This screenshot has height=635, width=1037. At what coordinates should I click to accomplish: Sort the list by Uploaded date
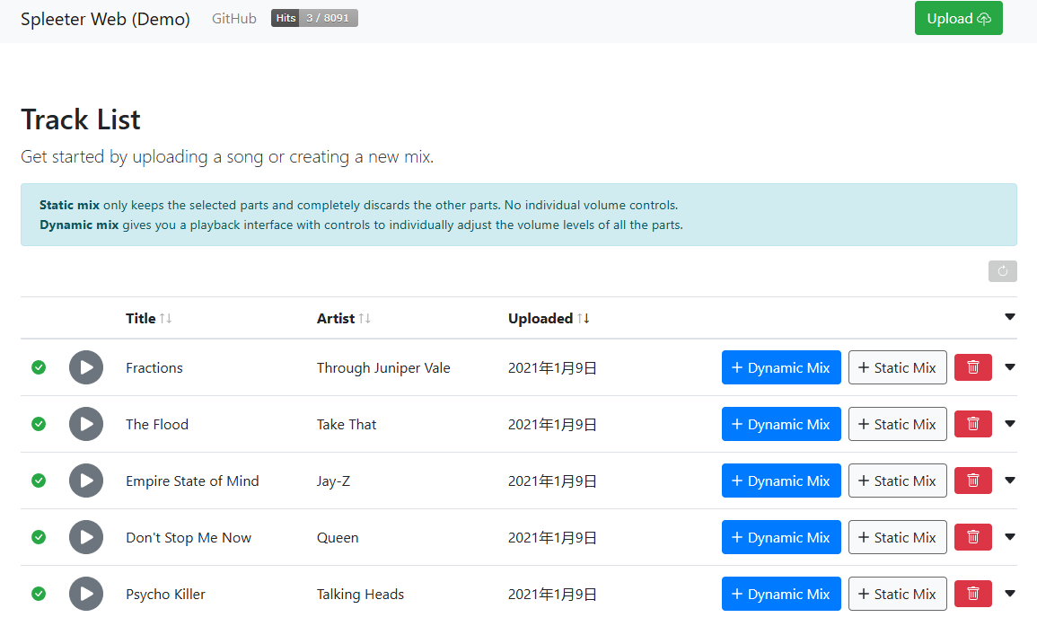549,318
